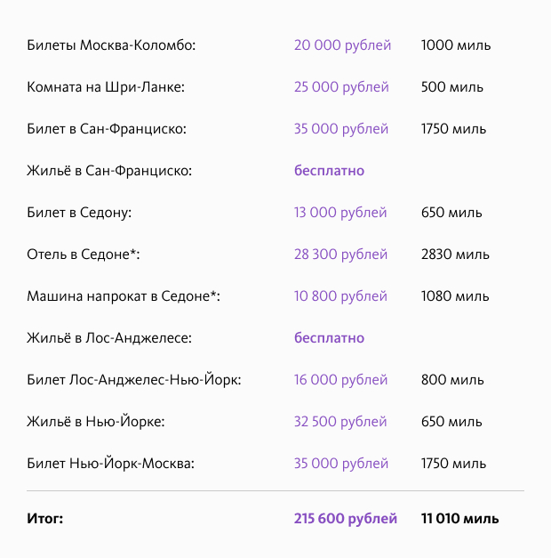Click the "32 500 рублей" price

click(341, 422)
